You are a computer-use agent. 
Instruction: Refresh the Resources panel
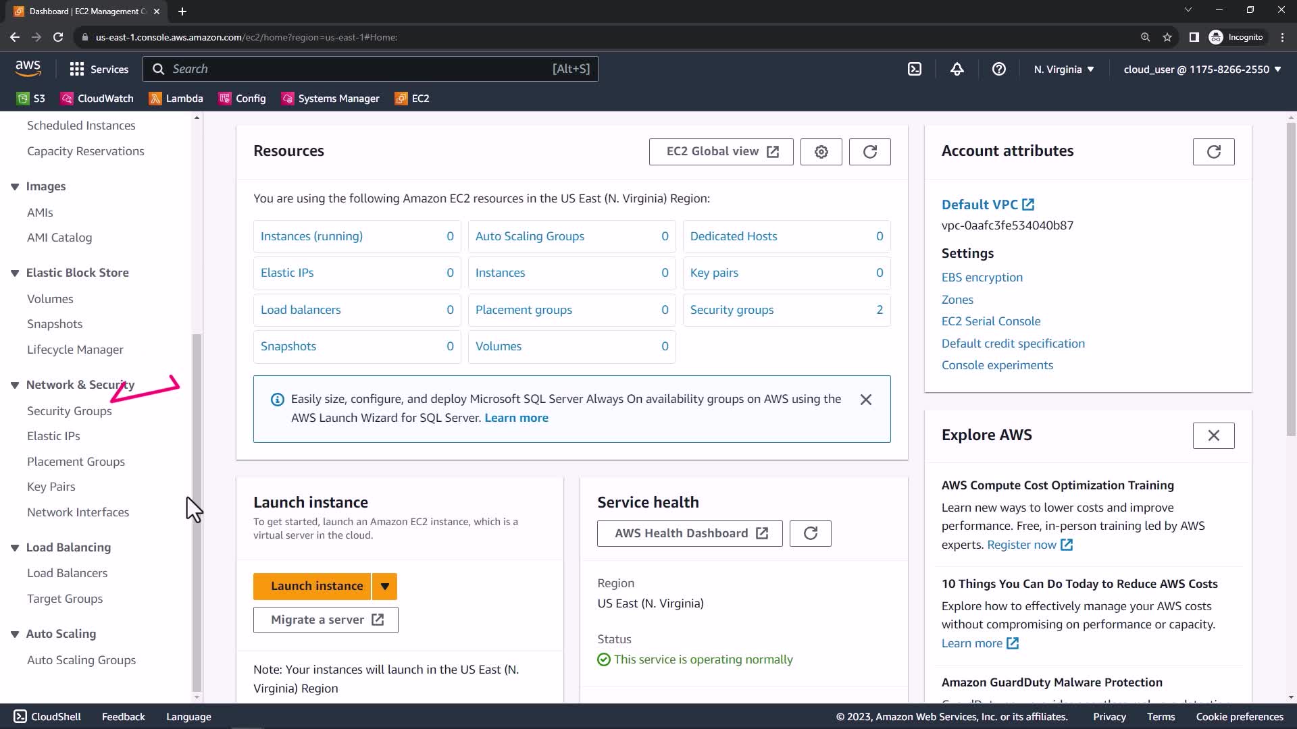pyautogui.click(x=869, y=152)
